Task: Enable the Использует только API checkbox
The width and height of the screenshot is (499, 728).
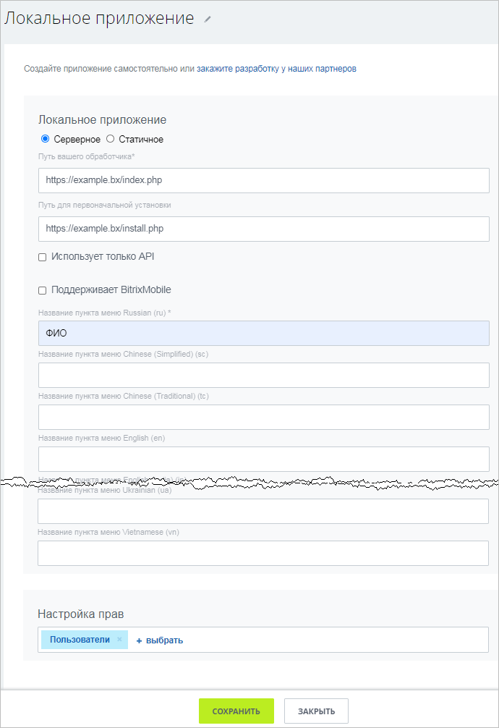Action: click(43, 257)
